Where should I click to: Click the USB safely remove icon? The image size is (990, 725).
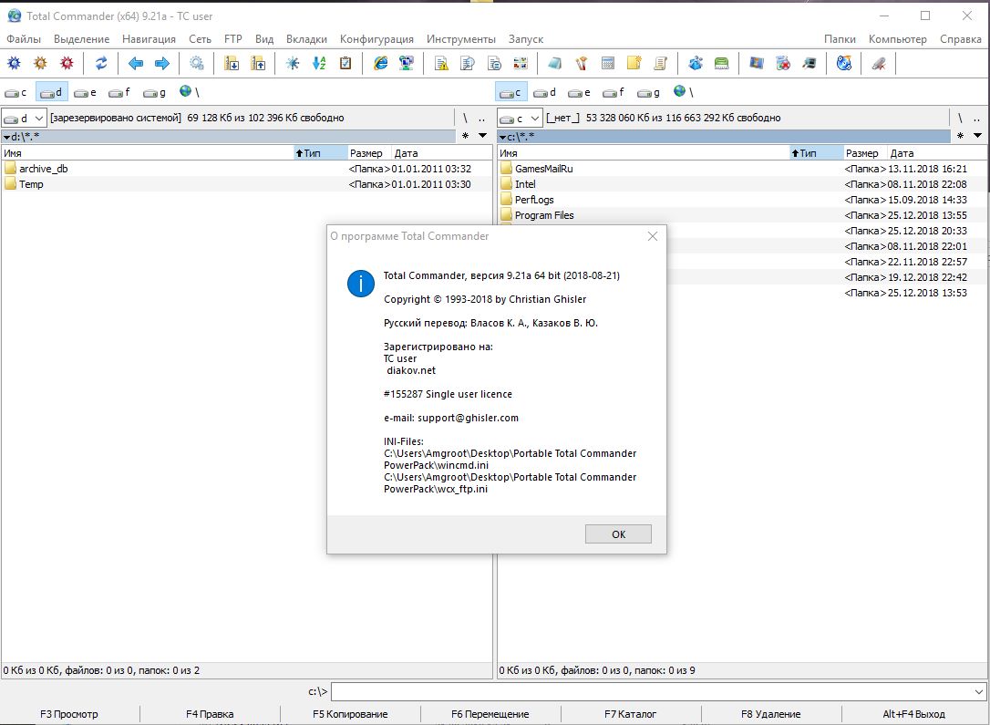click(x=879, y=63)
